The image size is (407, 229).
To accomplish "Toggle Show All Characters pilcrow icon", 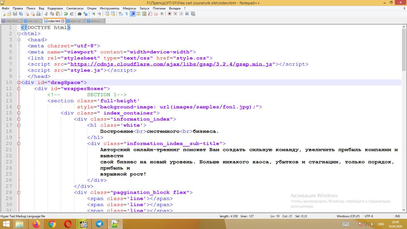I will point(127,14).
